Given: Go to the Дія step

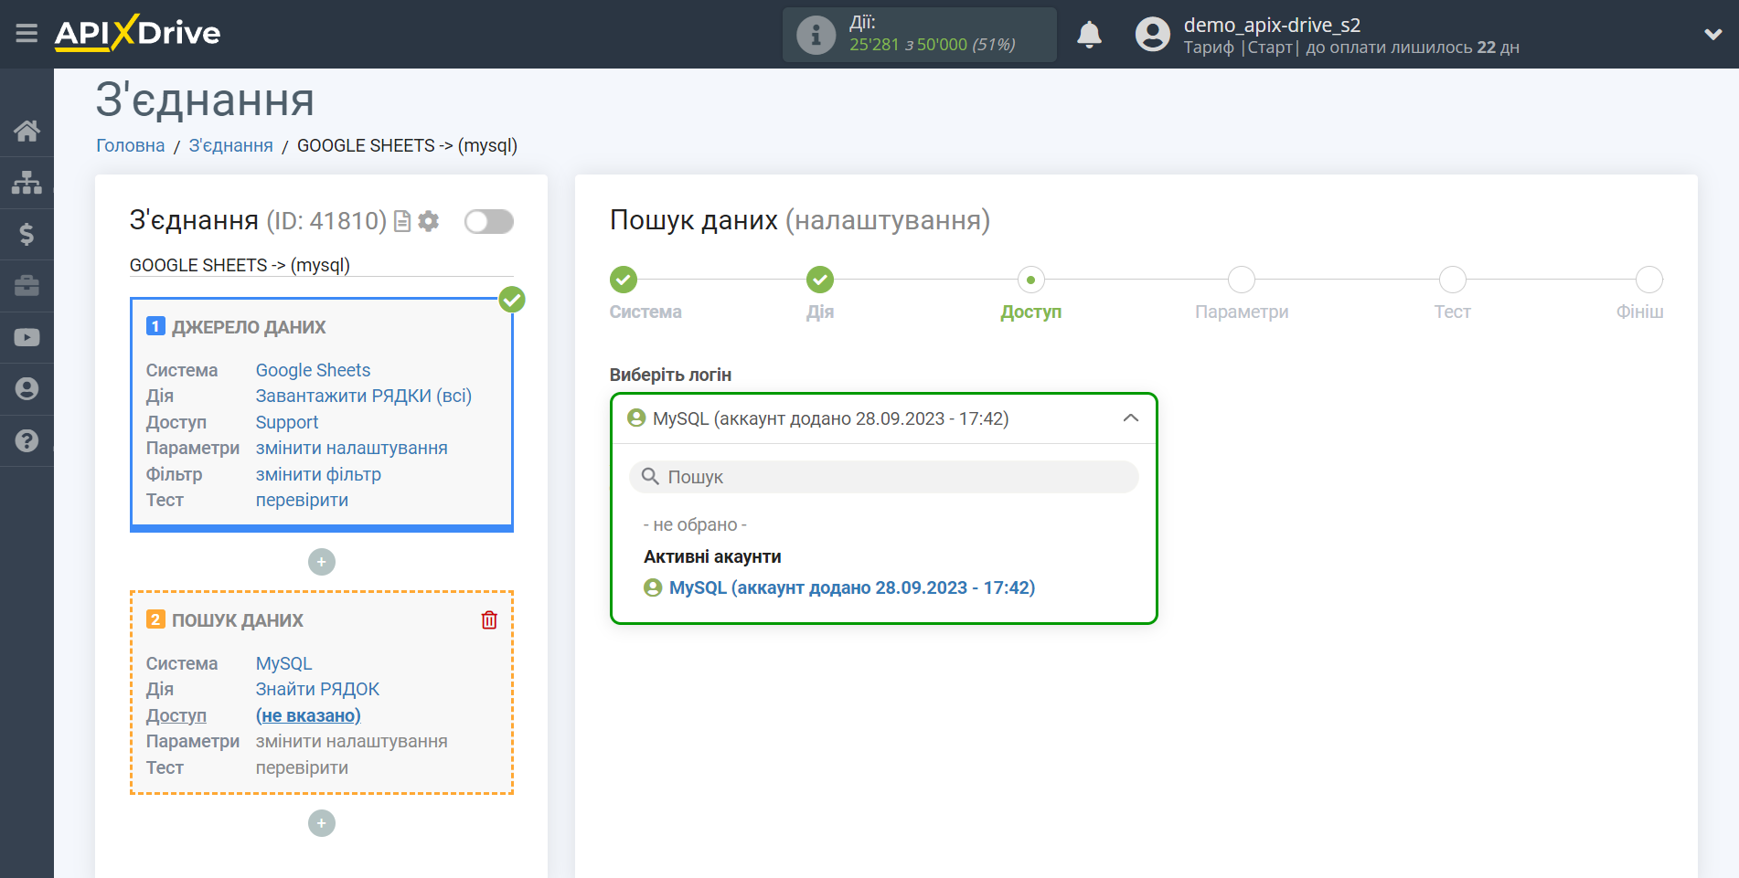Looking at the screenshot, I should 820,280.
